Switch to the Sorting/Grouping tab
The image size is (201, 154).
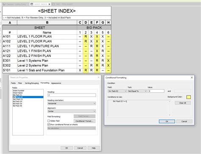pyautogui.click(x=32, y=83)
